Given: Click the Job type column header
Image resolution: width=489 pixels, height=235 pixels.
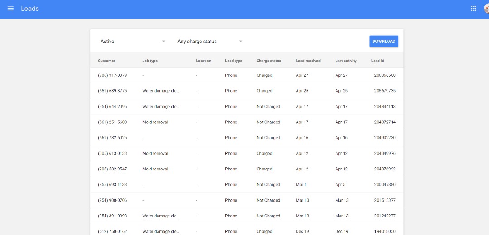Looking at the screenshot, I should point(150,61).
